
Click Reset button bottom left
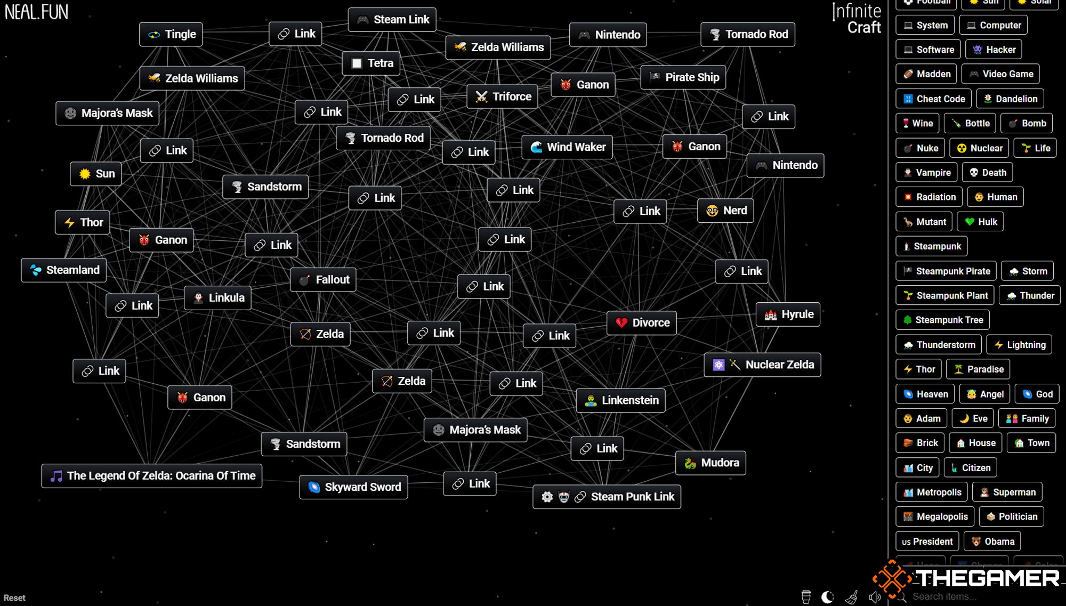[x=15, y=599]
